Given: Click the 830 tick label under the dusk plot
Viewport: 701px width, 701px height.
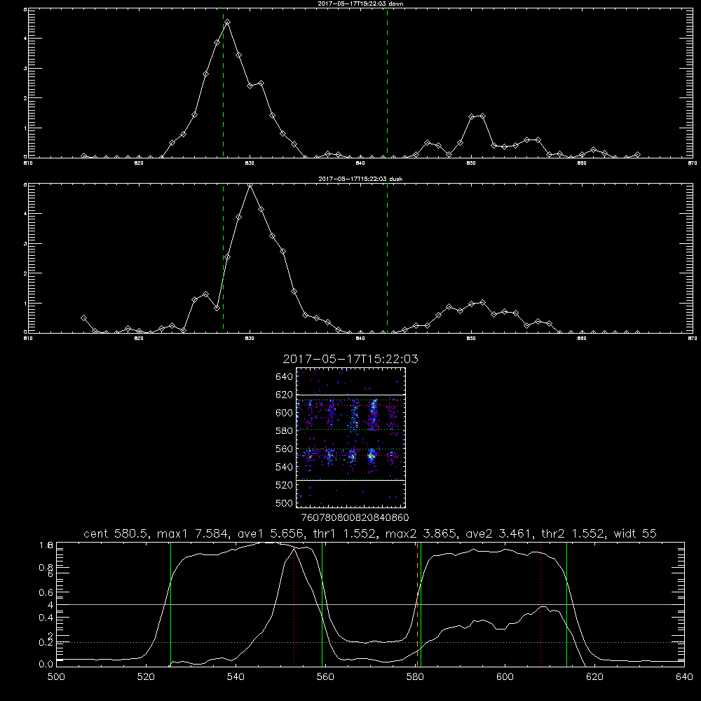Looking at the screenshot, I should pyautogui.click(x=250, y=339).
